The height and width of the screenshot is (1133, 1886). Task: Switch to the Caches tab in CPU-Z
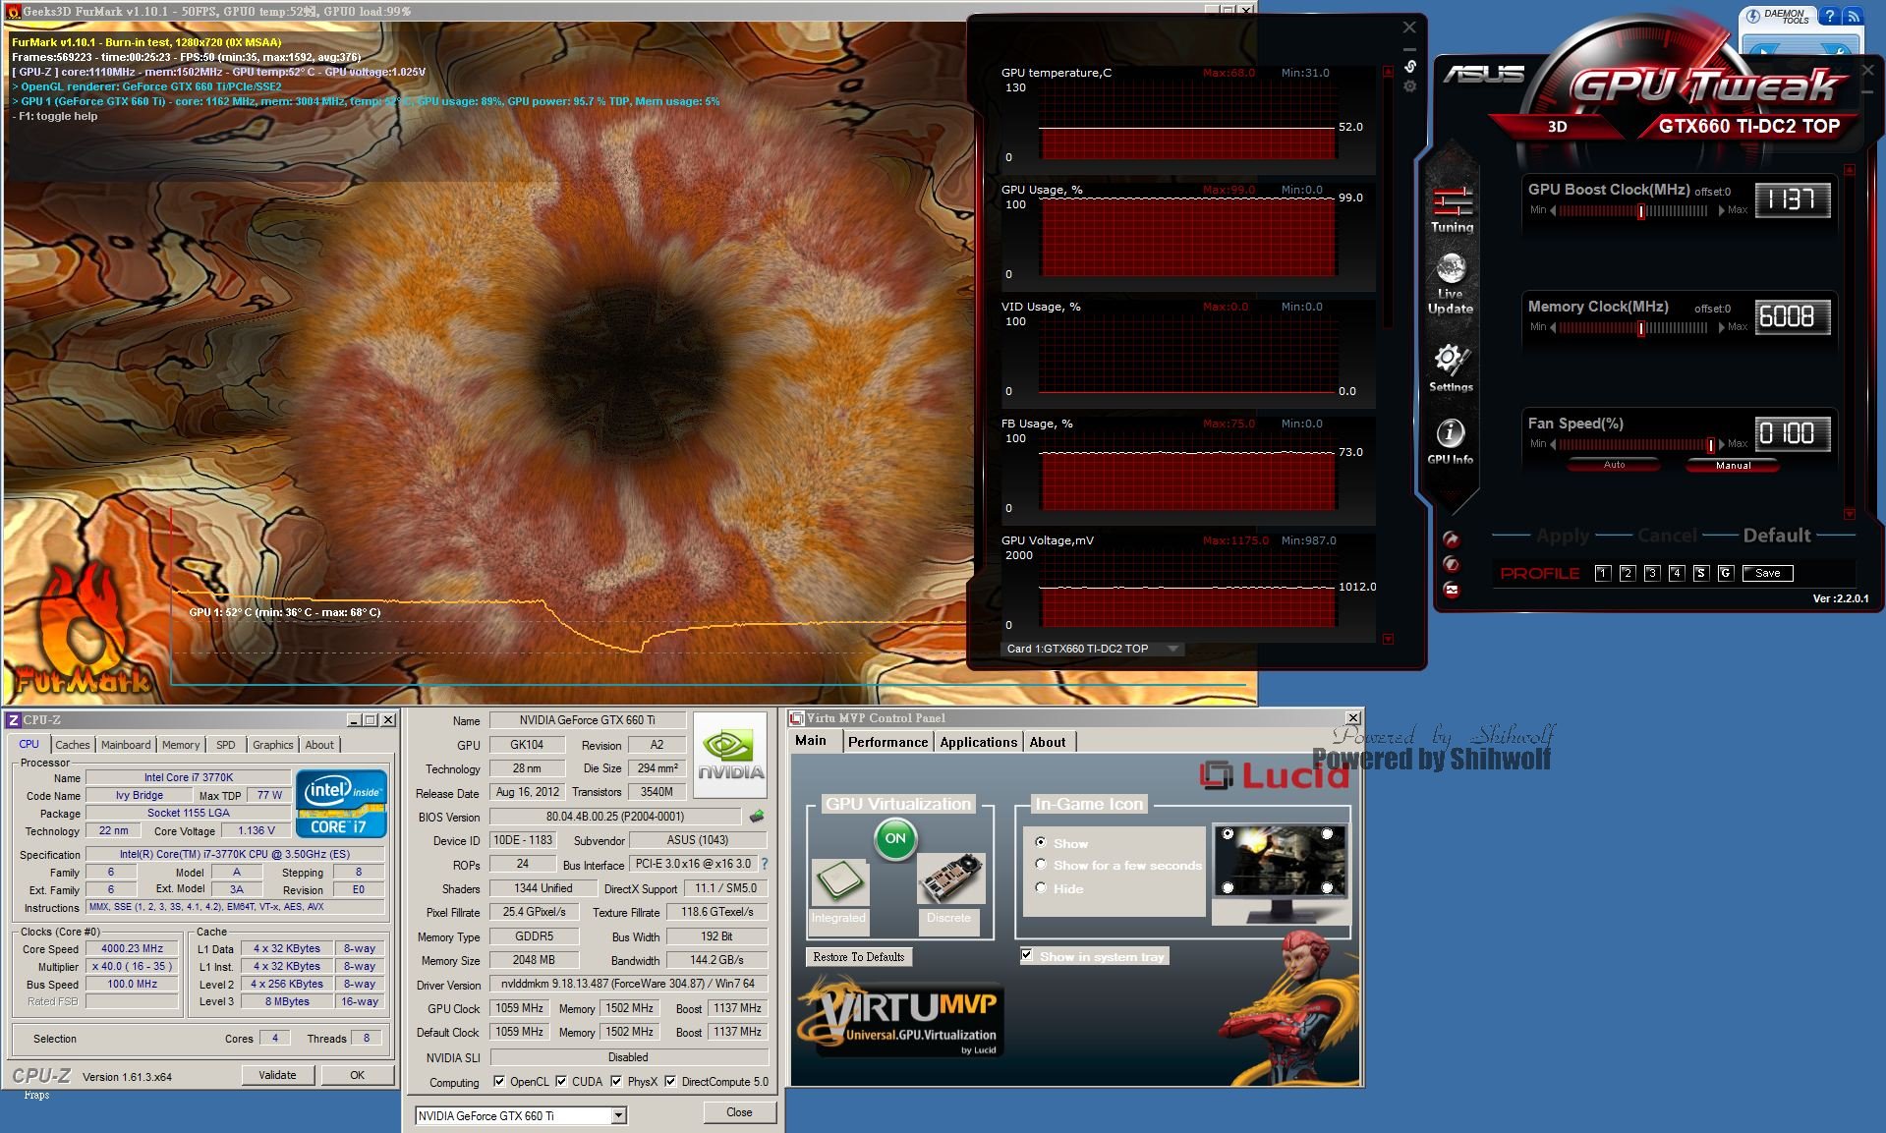tap(72, 745)
